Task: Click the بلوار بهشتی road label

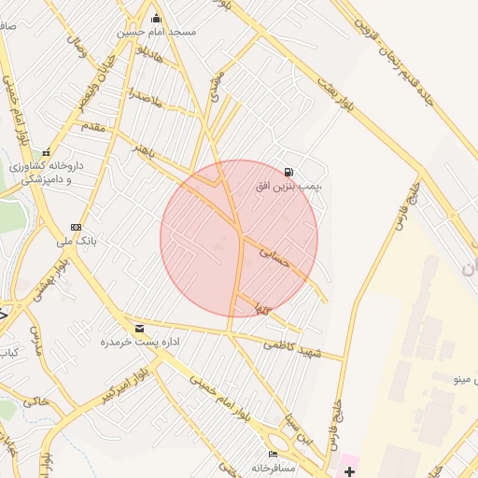Action: click(51, 281)
